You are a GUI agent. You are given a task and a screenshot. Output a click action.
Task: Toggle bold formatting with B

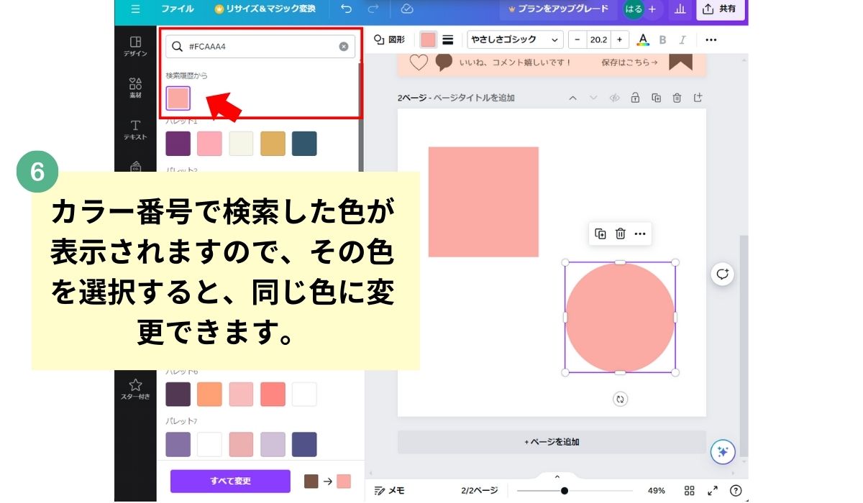pos(663,40)
